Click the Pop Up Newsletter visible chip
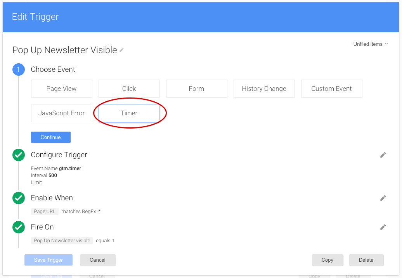Image resolution: width=402 pixels, height=278 pixels. [62, 241]
